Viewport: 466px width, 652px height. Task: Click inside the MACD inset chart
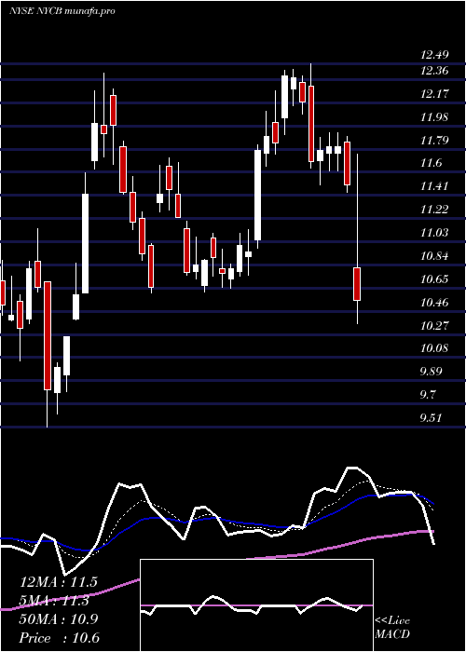(x=256, y=605)
